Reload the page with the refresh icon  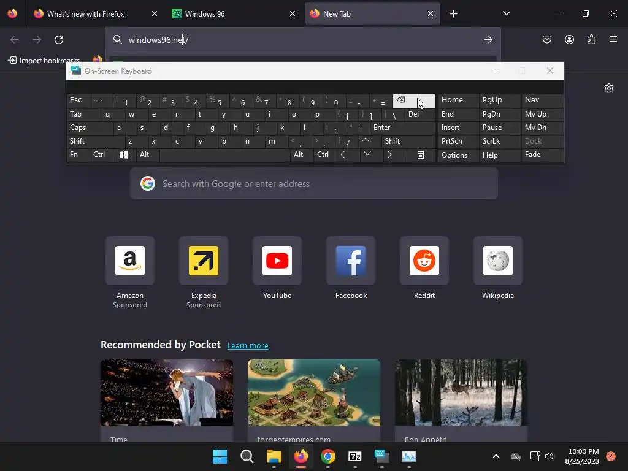tap(59, 40)
